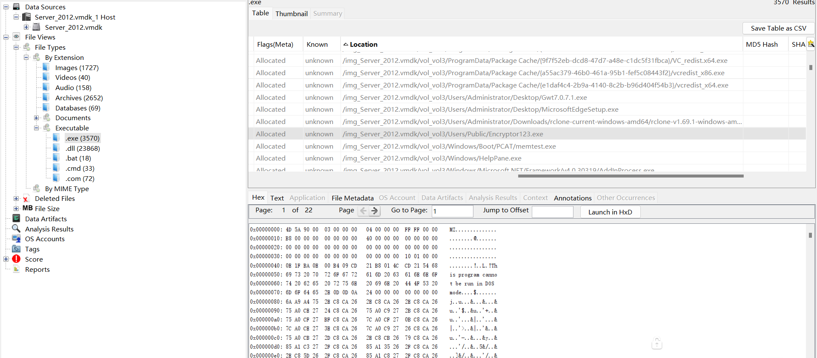Expand the File Size node
The image size is (817, 358).
[16, 209]
